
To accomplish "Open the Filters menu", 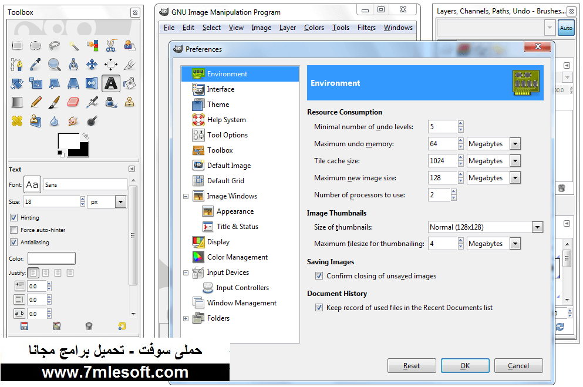I will [366, 28].
